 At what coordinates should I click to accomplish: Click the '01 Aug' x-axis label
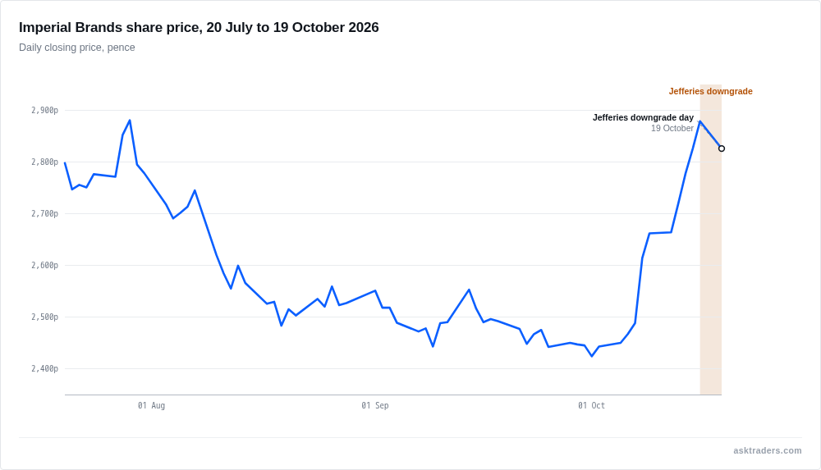[151, 406]
